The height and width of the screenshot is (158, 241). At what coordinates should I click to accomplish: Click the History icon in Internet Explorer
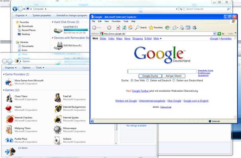[167, 27]
